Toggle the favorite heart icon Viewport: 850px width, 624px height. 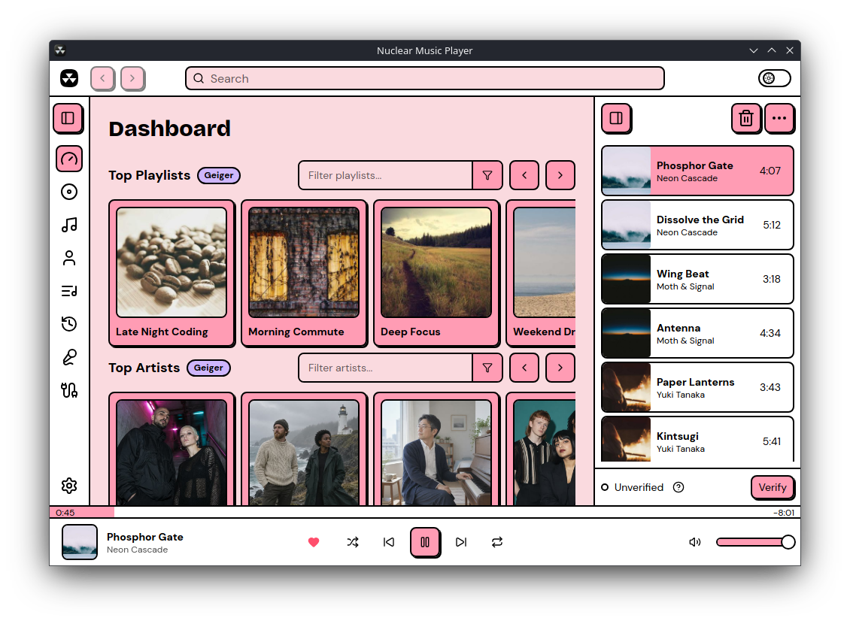point(314,542)
